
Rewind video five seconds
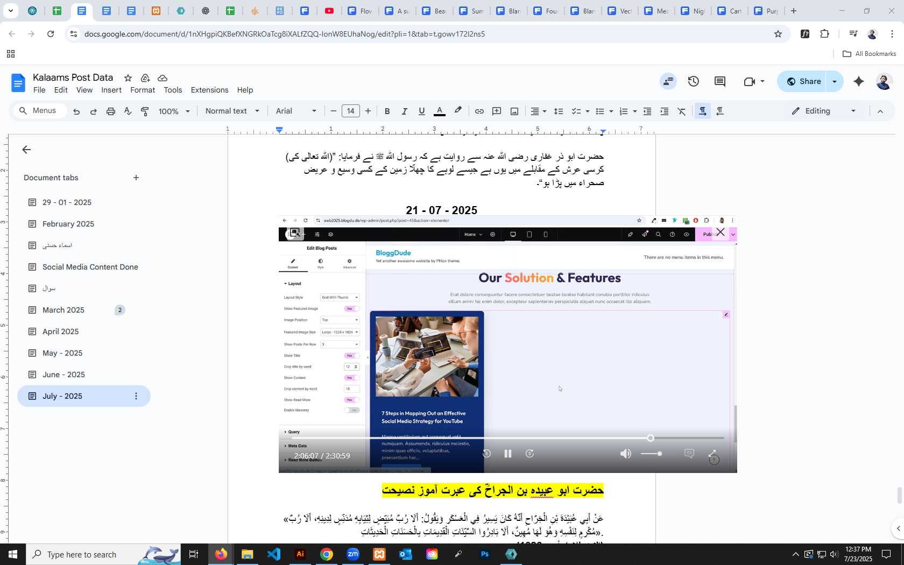tap(486, 454)
